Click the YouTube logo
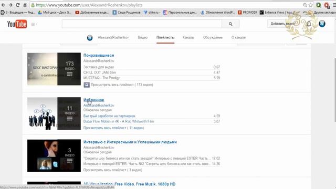Viewport: 336px width, 189px height. click(17, 24)
